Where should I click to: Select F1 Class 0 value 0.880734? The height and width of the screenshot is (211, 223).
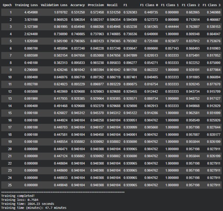point(151,99)
